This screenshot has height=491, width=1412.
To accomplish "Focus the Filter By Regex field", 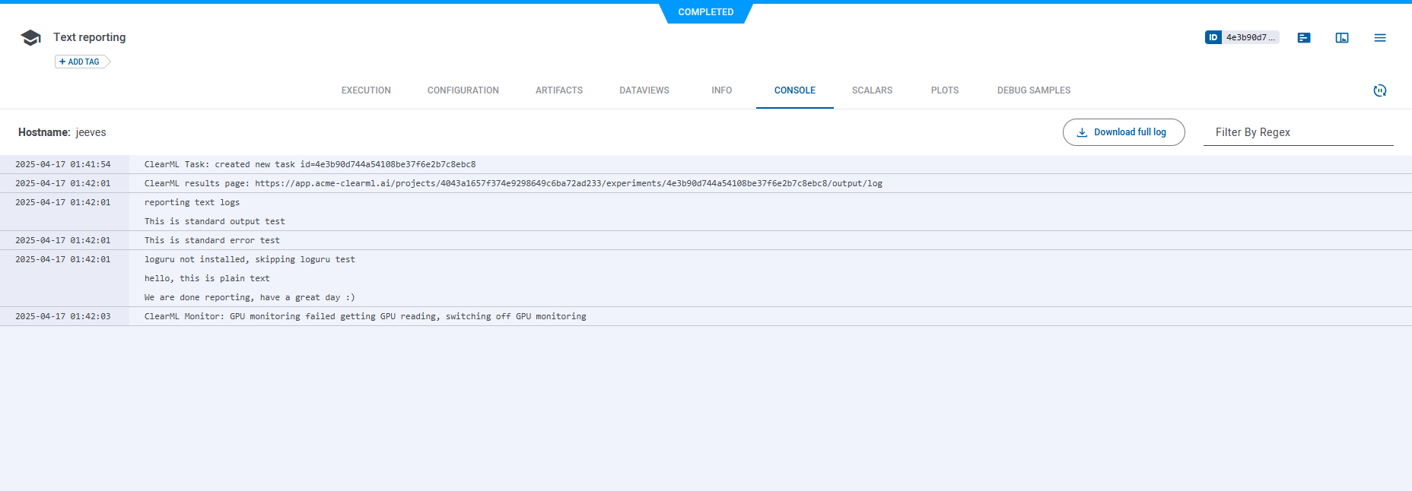I will pos(1299,132).
